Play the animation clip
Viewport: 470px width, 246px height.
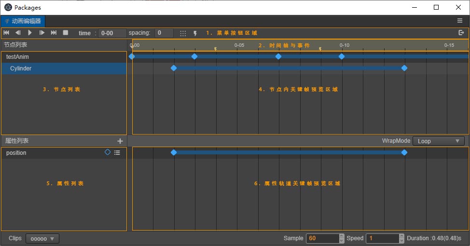click(29, 33)
